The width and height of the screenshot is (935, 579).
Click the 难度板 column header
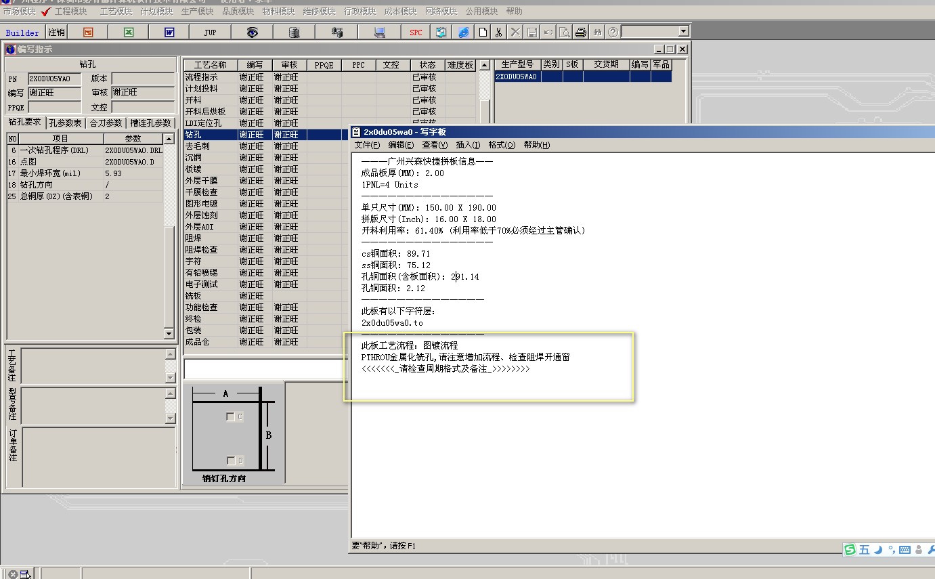pyautogui.click(x=461, y=65)
